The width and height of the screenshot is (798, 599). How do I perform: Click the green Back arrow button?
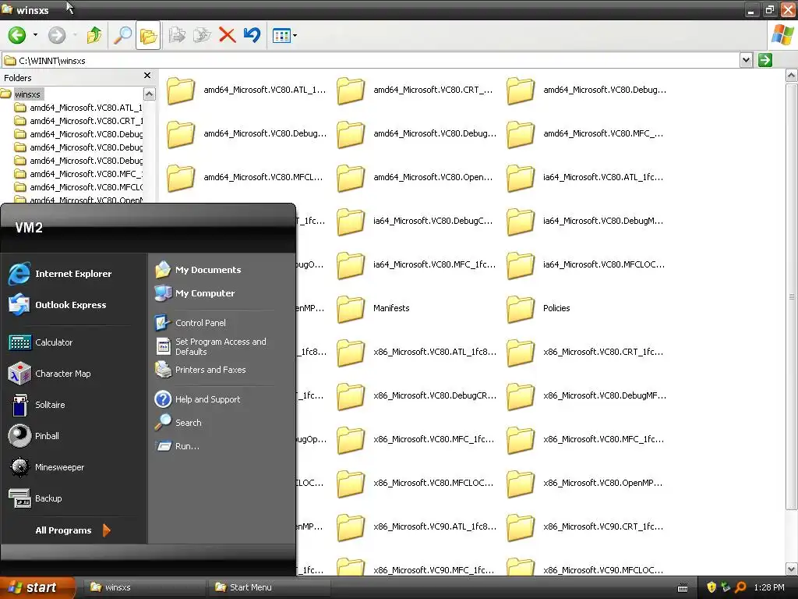coord(17,35)
